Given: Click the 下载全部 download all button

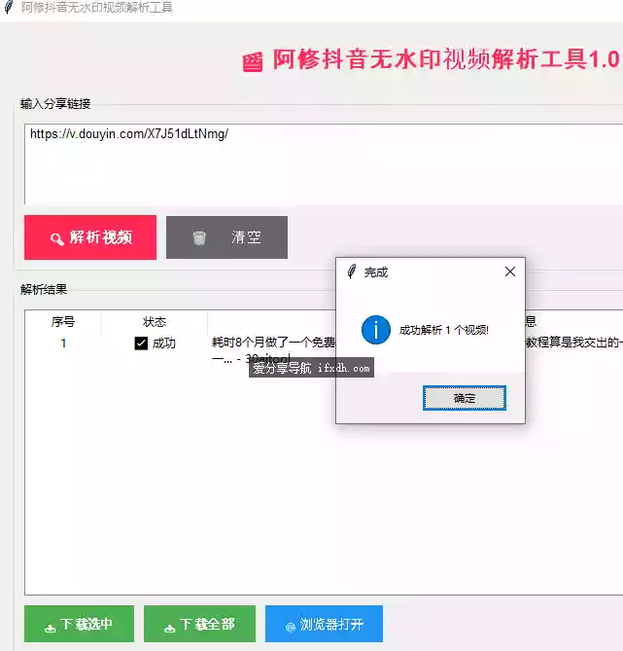Looking at the screenshot, I should (199, 624).
